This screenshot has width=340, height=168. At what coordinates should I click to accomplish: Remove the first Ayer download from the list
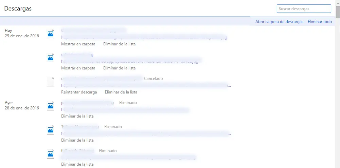tap(77, 116)
